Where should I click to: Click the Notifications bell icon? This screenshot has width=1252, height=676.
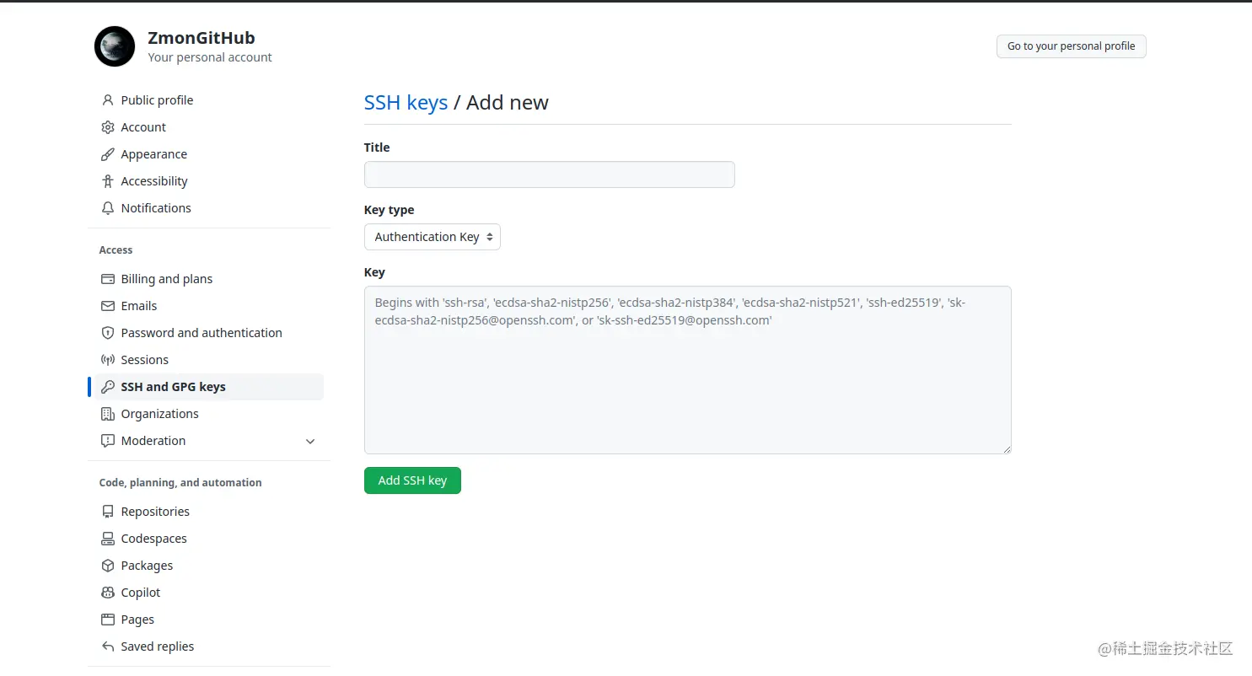click(x=108, y=208)
